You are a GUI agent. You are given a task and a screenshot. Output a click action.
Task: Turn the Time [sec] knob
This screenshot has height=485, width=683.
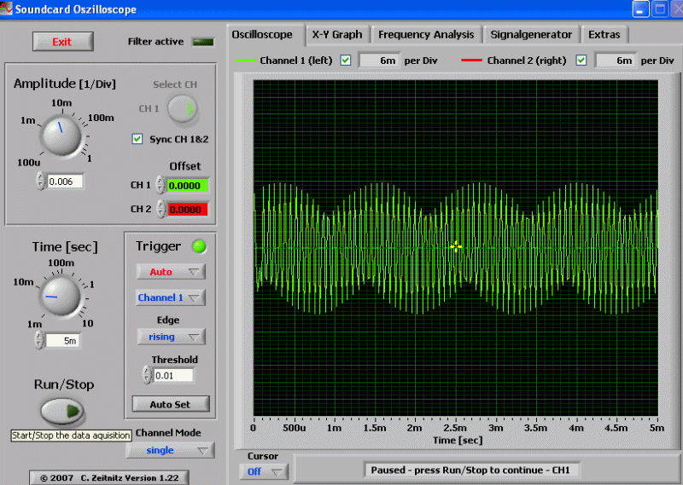click(x=60, y=296)
